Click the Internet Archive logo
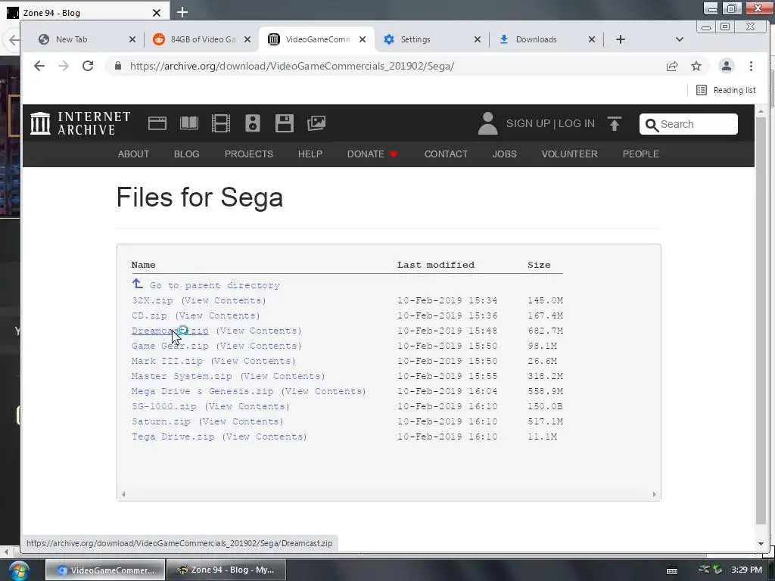The width and height of the screenshot is (775, 581). pyautogui.click(x=80, y=123)
